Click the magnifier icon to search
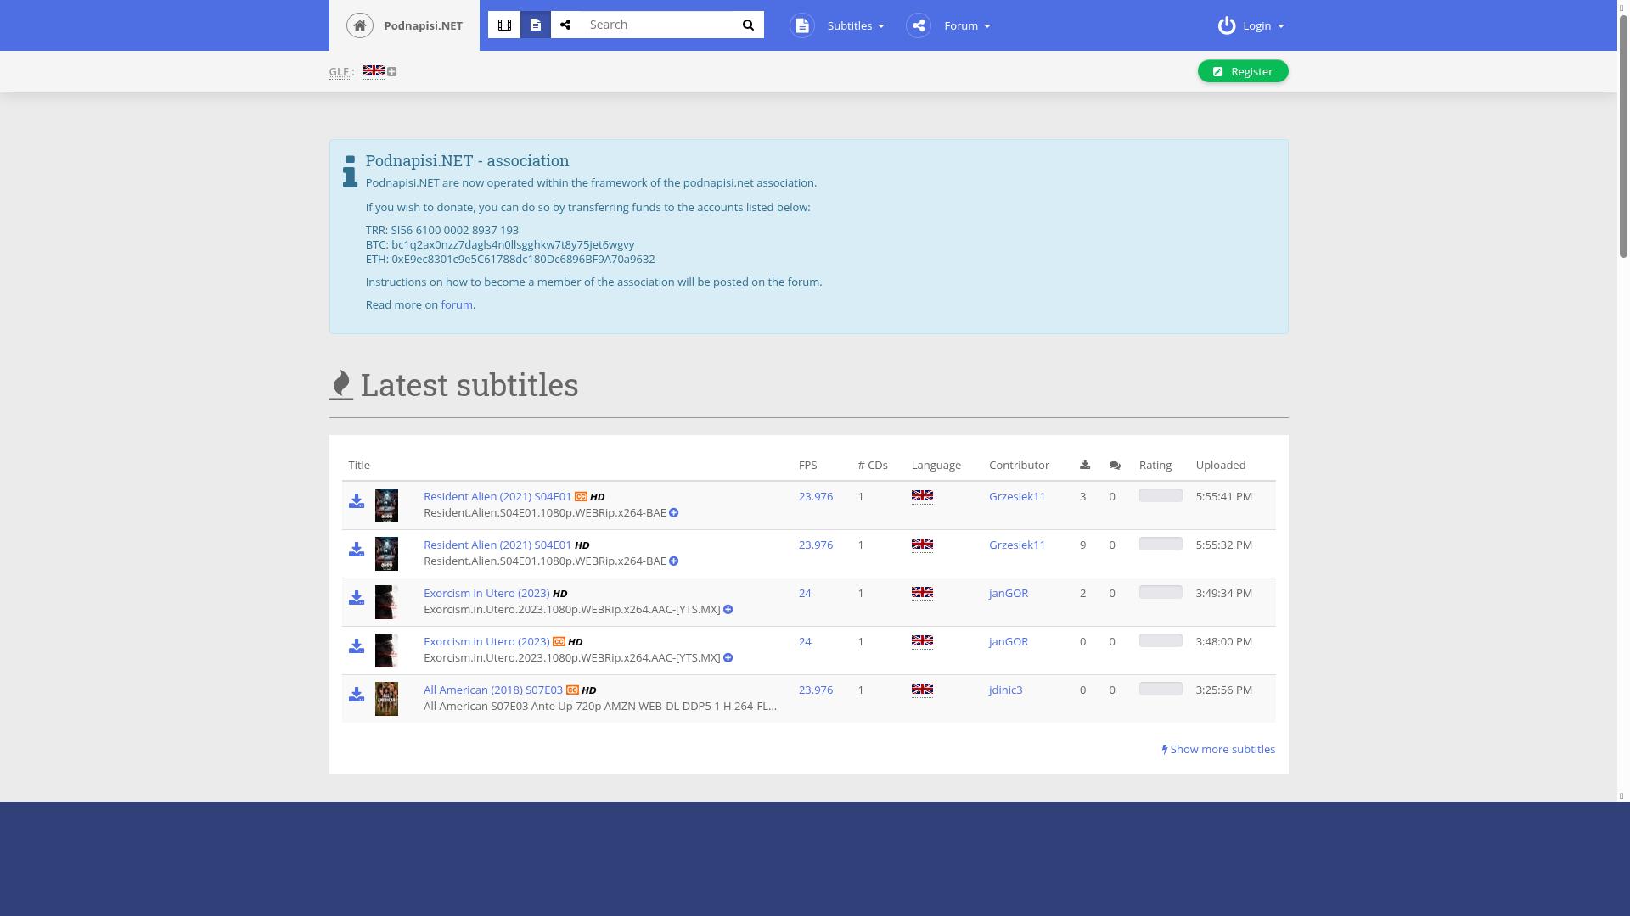1630x916 pixels. point(747,25)
